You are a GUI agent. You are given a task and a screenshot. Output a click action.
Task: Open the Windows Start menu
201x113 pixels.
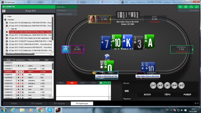(x=4, y=110)
